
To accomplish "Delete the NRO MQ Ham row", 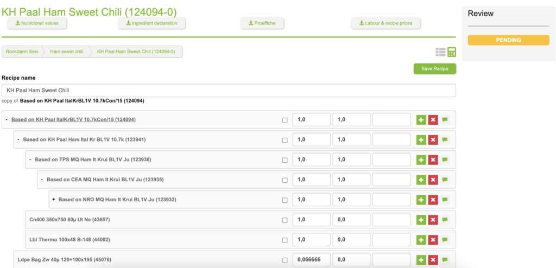I will point(433,200).
